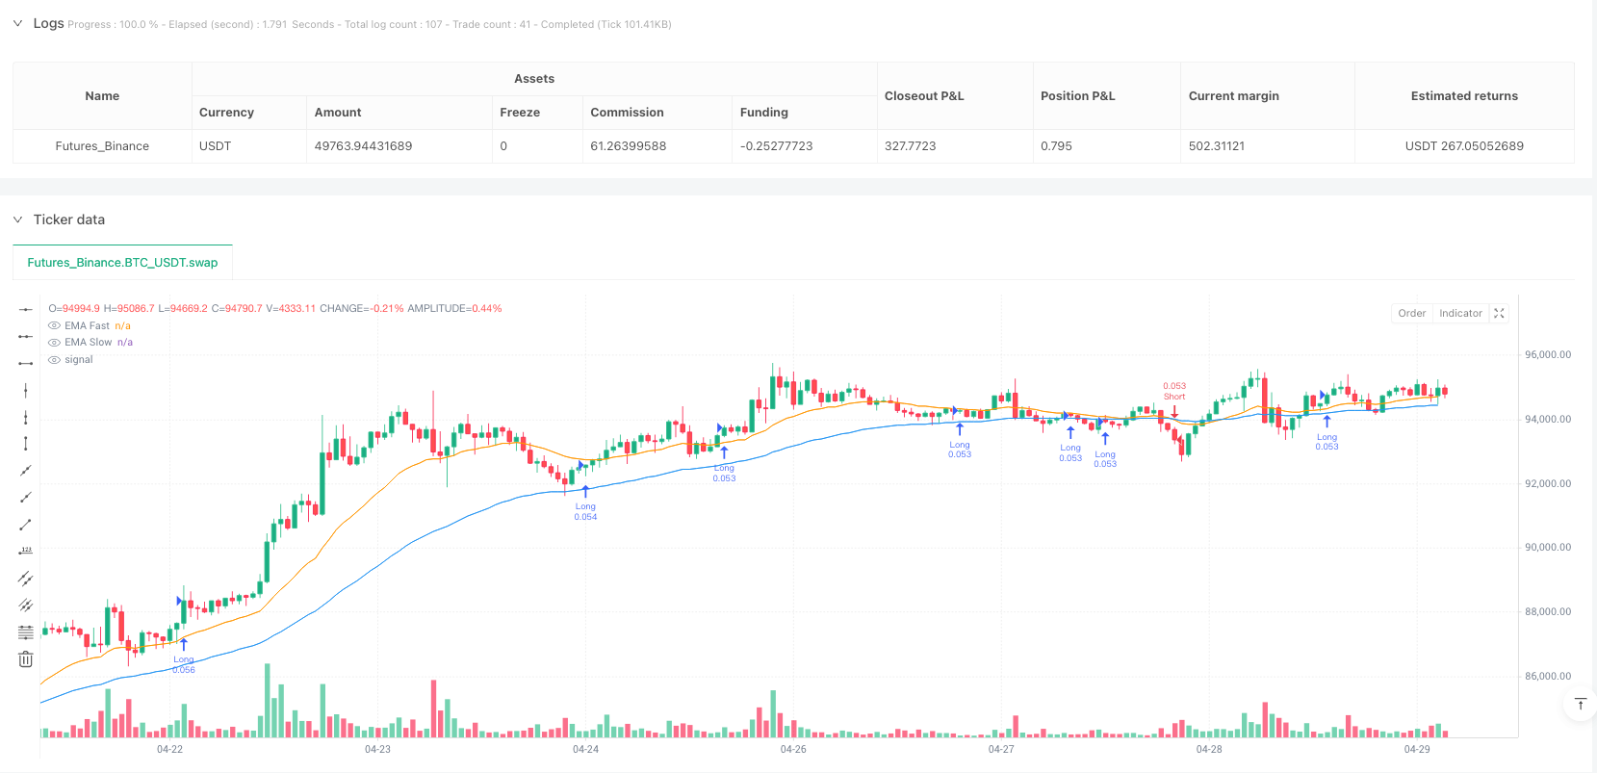Toggle visibility of the EMA Fast indicator
Screen dimensions: 1597x773
point(54,326)
